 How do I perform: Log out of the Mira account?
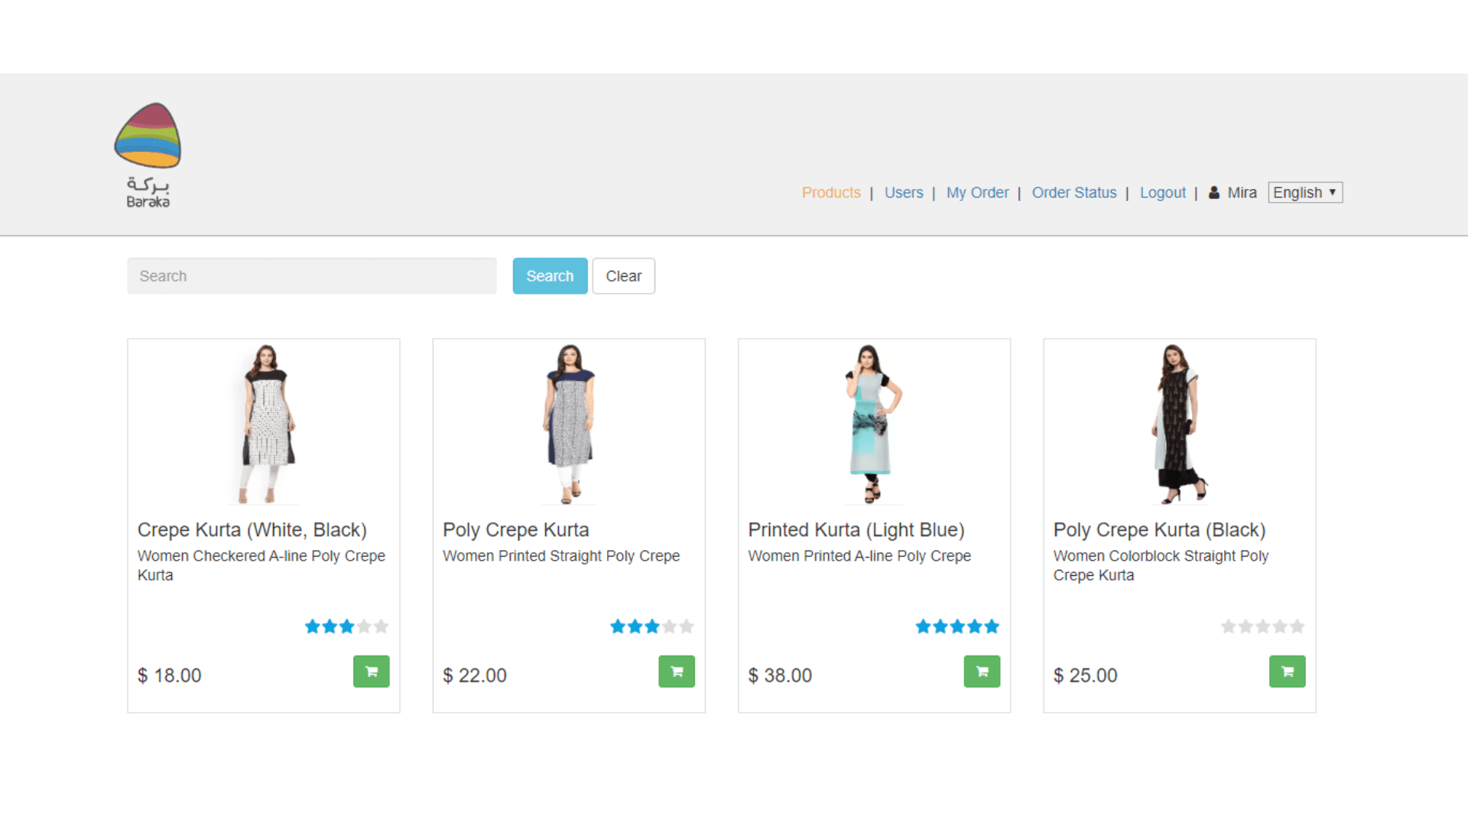1162,193
